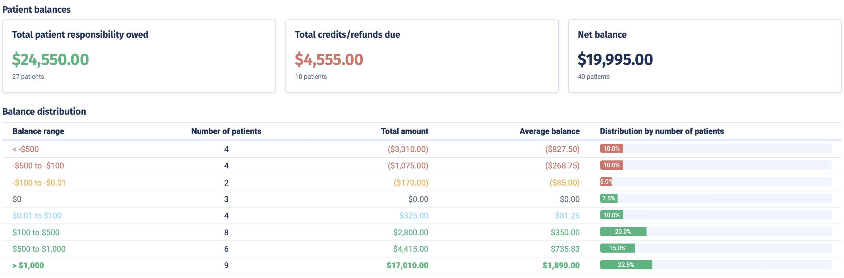Image resolution: width=844 pixels, height=278 pixels.
Task: Click patient count 9 in '> $1,000' row
Action: click(x=226, y=265)
